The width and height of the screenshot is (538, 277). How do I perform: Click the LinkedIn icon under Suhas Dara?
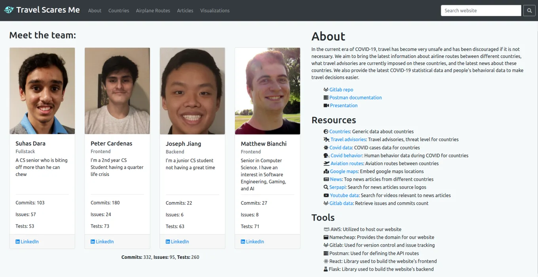coord(17,241)
